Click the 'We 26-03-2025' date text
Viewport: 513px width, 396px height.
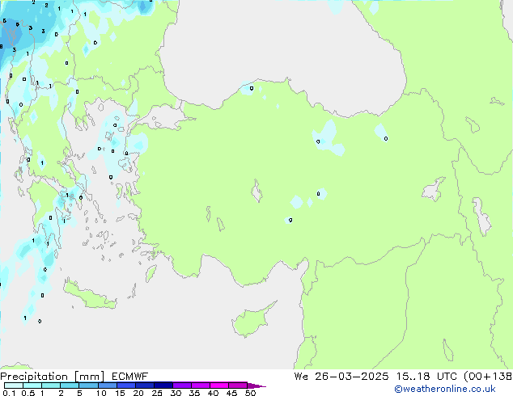click(x=341, y=377)
